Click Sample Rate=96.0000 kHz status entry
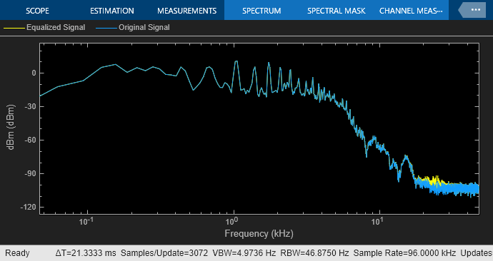Image resolution: width=493 pixels, height=261 pixels. click(404, 253)
